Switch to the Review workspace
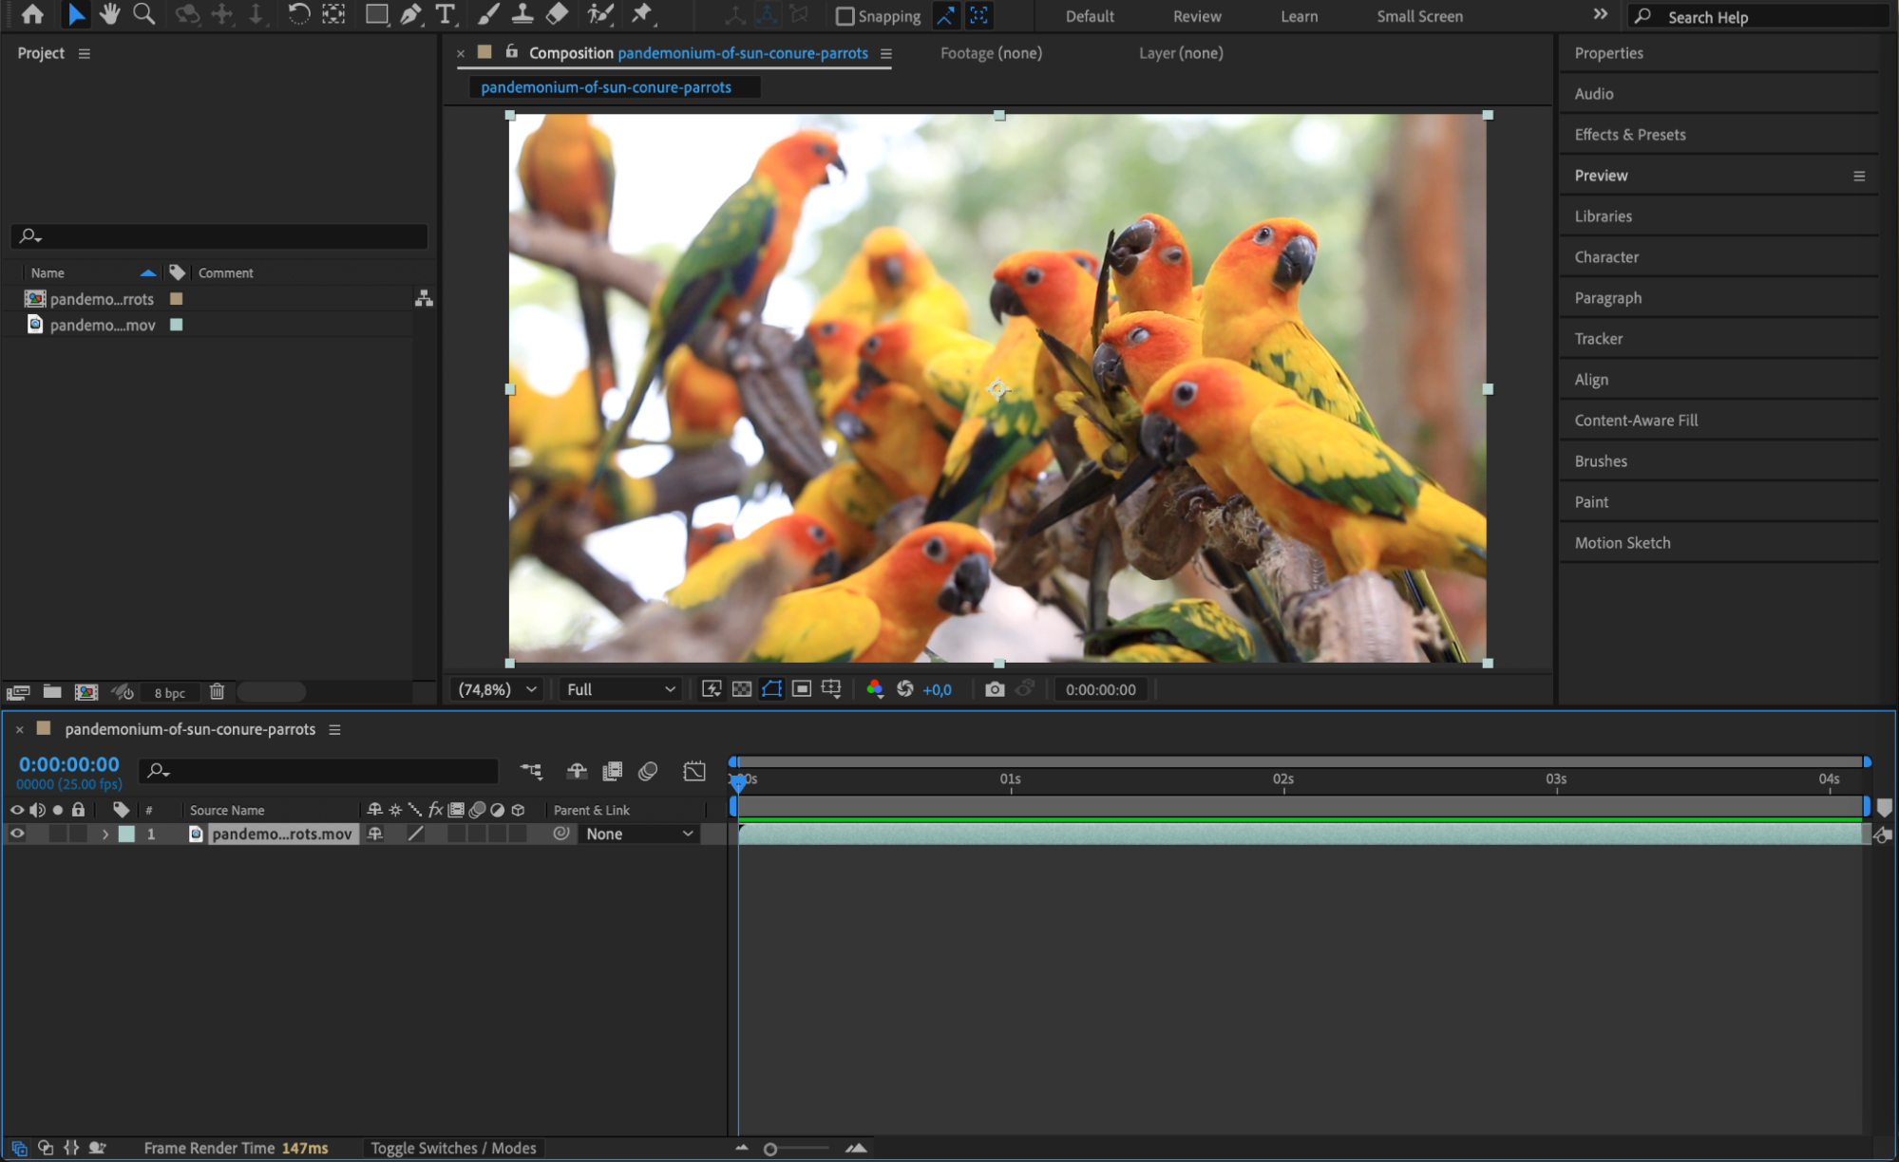The image size is (1899, 1162). coord(1196,16)
